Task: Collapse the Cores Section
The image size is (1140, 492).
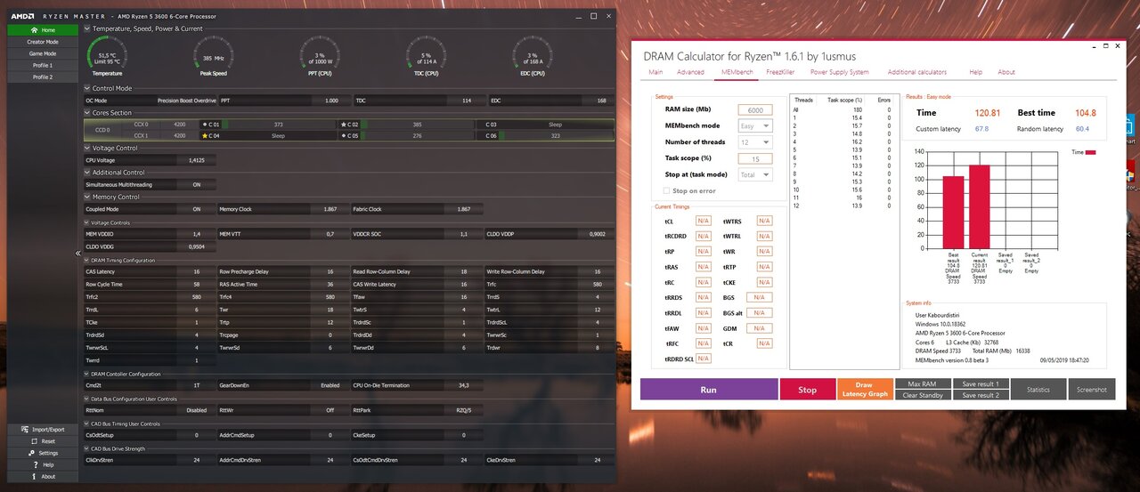Action: coord(87,113)
